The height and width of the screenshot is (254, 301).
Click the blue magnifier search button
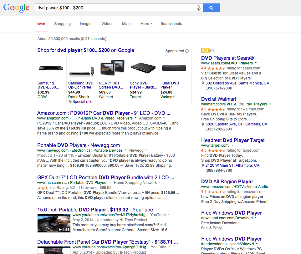point(211,8)
